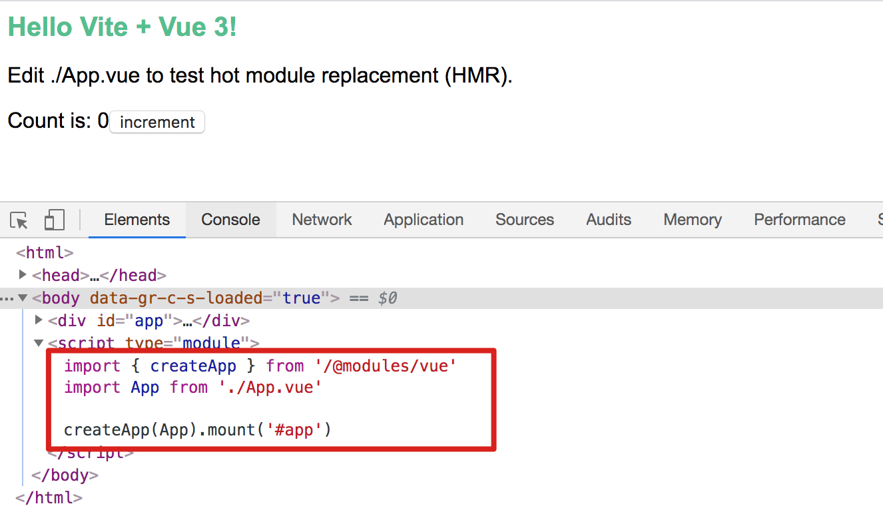Switch to the Elements tab
The image size is (883, 518).
pos(137,220)
